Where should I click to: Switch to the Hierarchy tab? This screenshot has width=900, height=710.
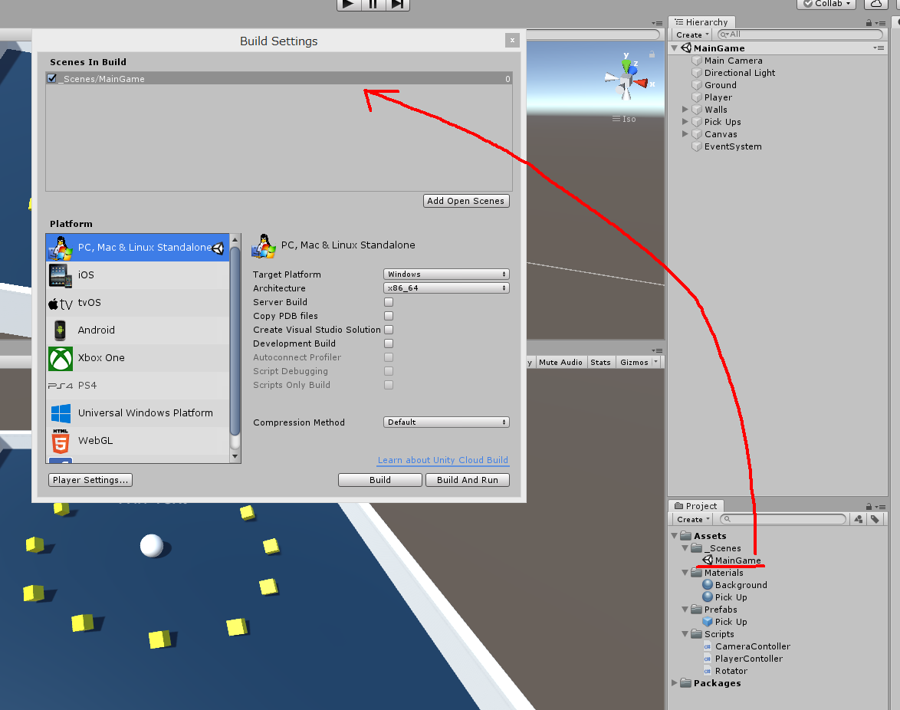[702, 21]
